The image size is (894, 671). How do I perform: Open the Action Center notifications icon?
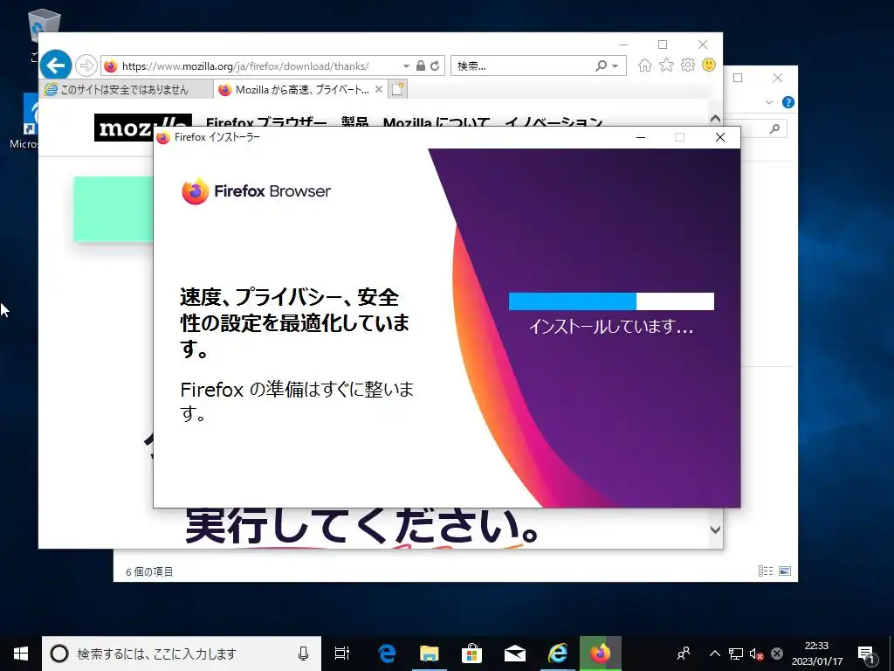click(867, 654)
